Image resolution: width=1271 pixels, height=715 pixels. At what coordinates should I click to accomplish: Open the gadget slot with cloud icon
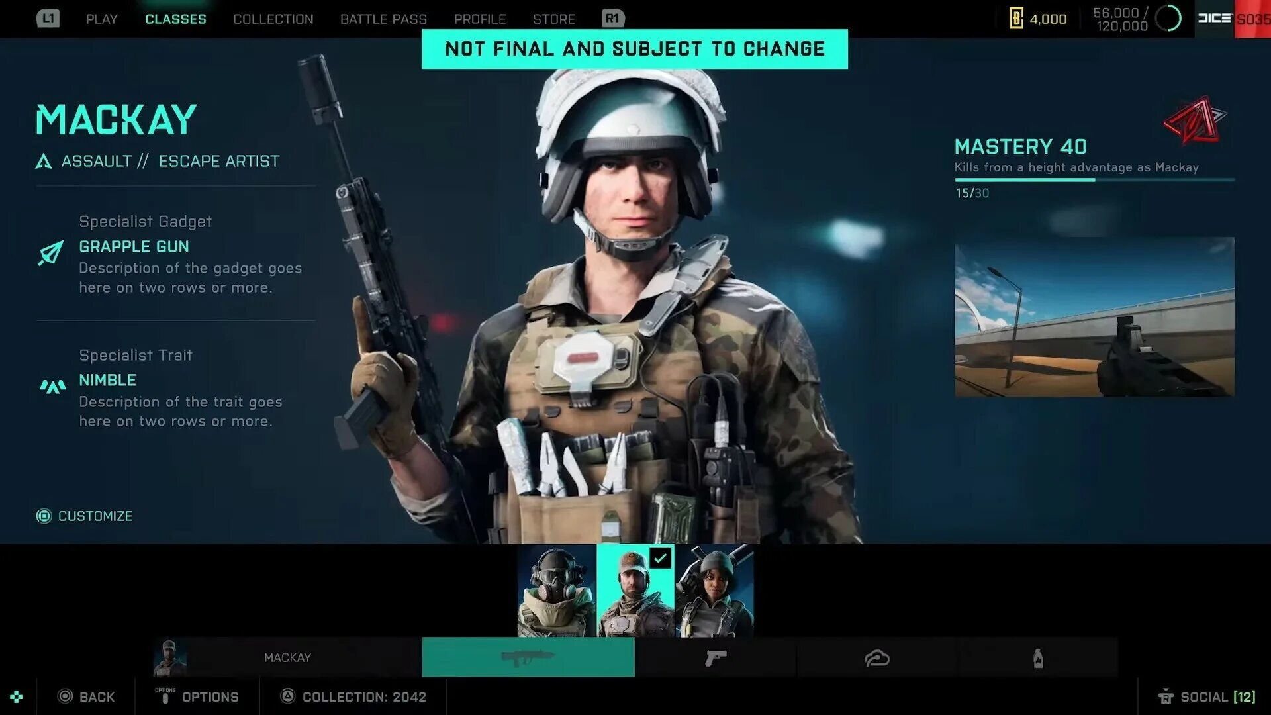coord(876,657)
